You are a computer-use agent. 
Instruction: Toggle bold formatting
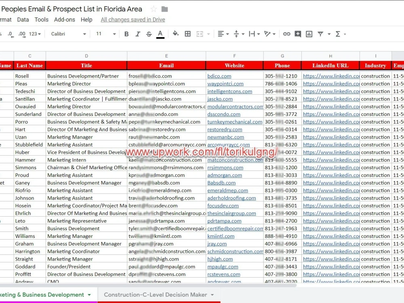[126, 34]
